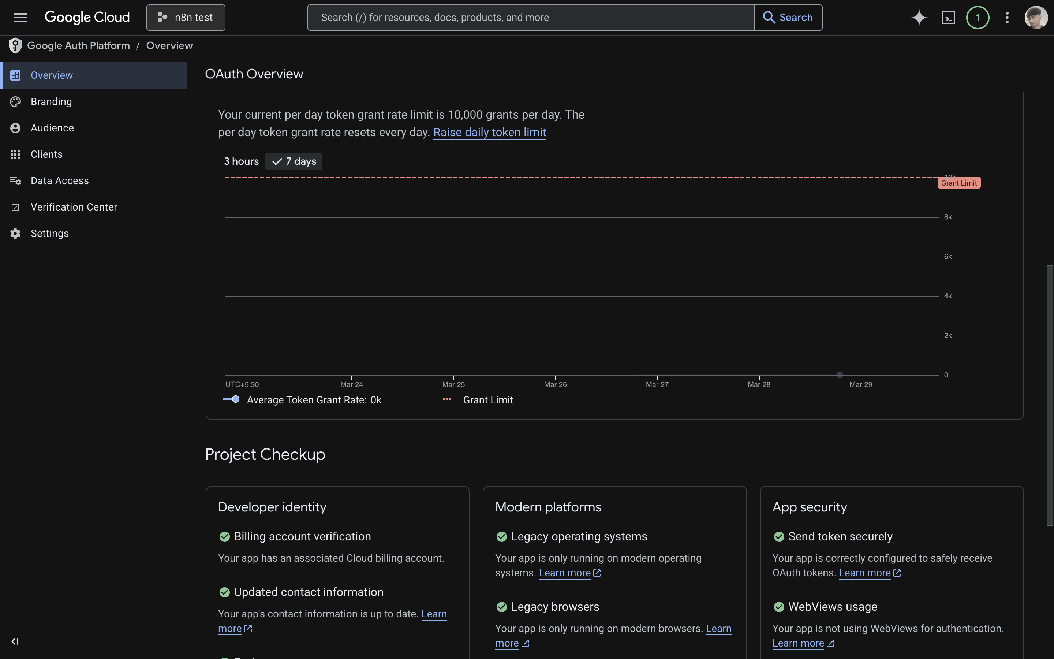Click the Legacy browsers check icon
The width and height of the screenshot is (1054, 659).
[502, 607]
